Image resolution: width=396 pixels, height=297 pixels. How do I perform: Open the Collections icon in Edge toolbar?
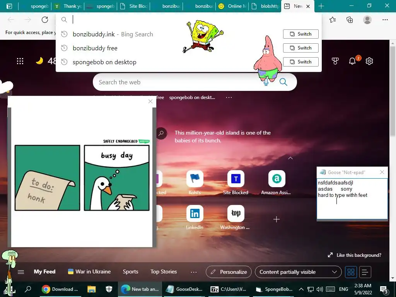click(x=350, y=20)
